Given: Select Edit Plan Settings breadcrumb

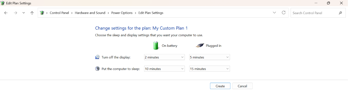Looking at the screenshot, I should pos(151,13).
